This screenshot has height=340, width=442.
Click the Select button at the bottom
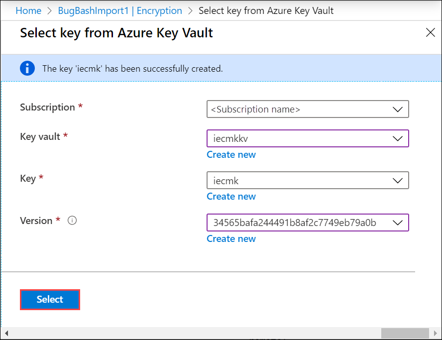pyautogui.click(x=50, y=299)
